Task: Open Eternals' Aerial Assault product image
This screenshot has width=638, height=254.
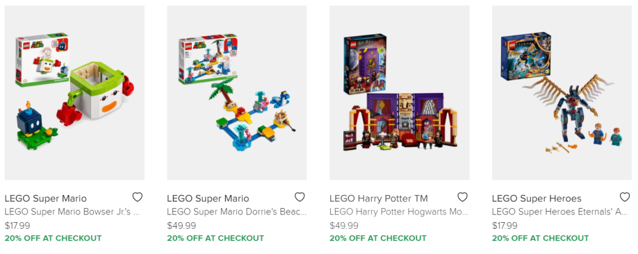Action: pos(562,93)
